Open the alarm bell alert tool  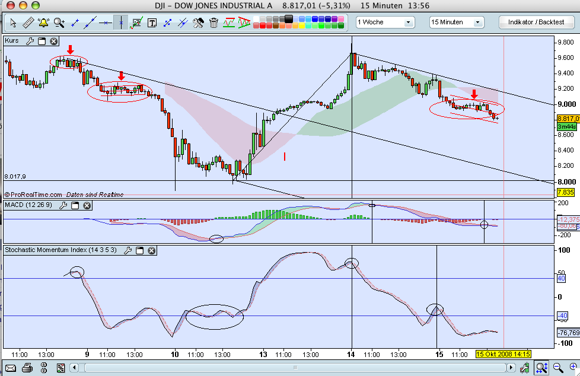coord(44,23)
